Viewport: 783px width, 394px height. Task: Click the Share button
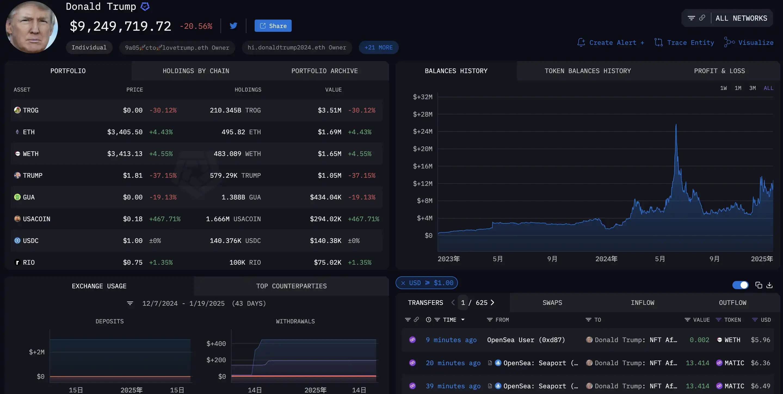[x=273, y=26]
